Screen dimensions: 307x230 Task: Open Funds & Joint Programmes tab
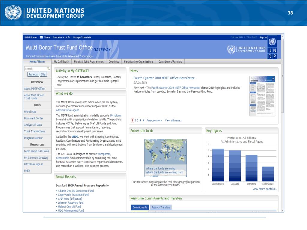[x=89, y=62]
